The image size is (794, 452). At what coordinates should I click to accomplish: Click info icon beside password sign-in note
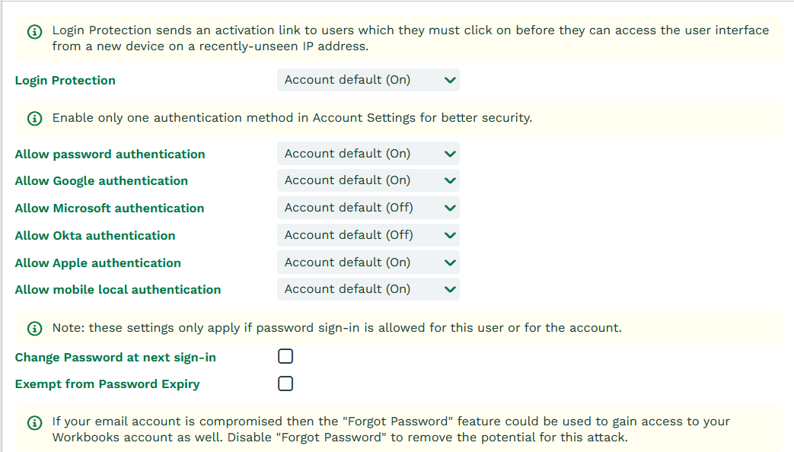[35, 329]
